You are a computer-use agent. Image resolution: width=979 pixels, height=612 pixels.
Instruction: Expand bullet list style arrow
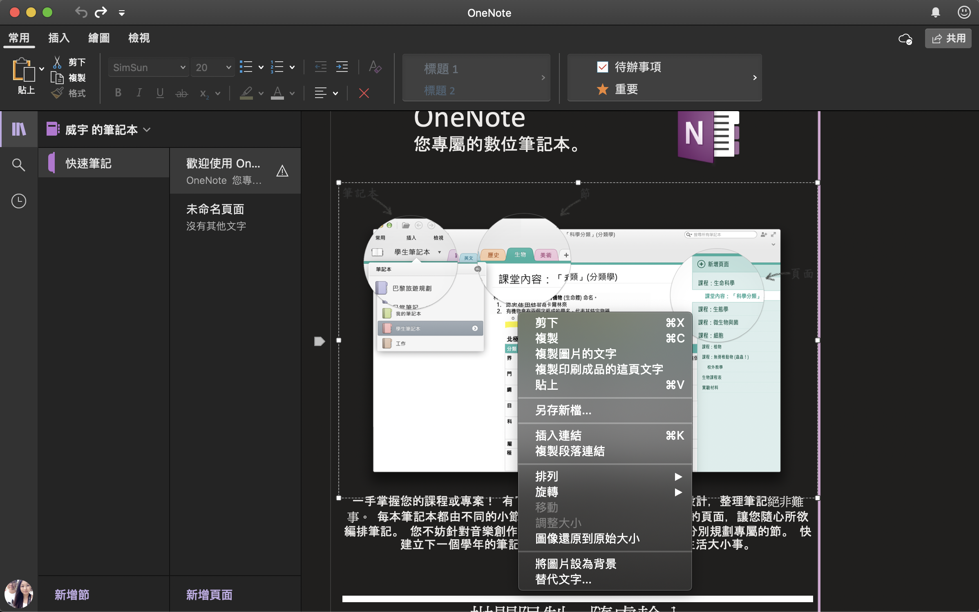(x=261, y=67)
